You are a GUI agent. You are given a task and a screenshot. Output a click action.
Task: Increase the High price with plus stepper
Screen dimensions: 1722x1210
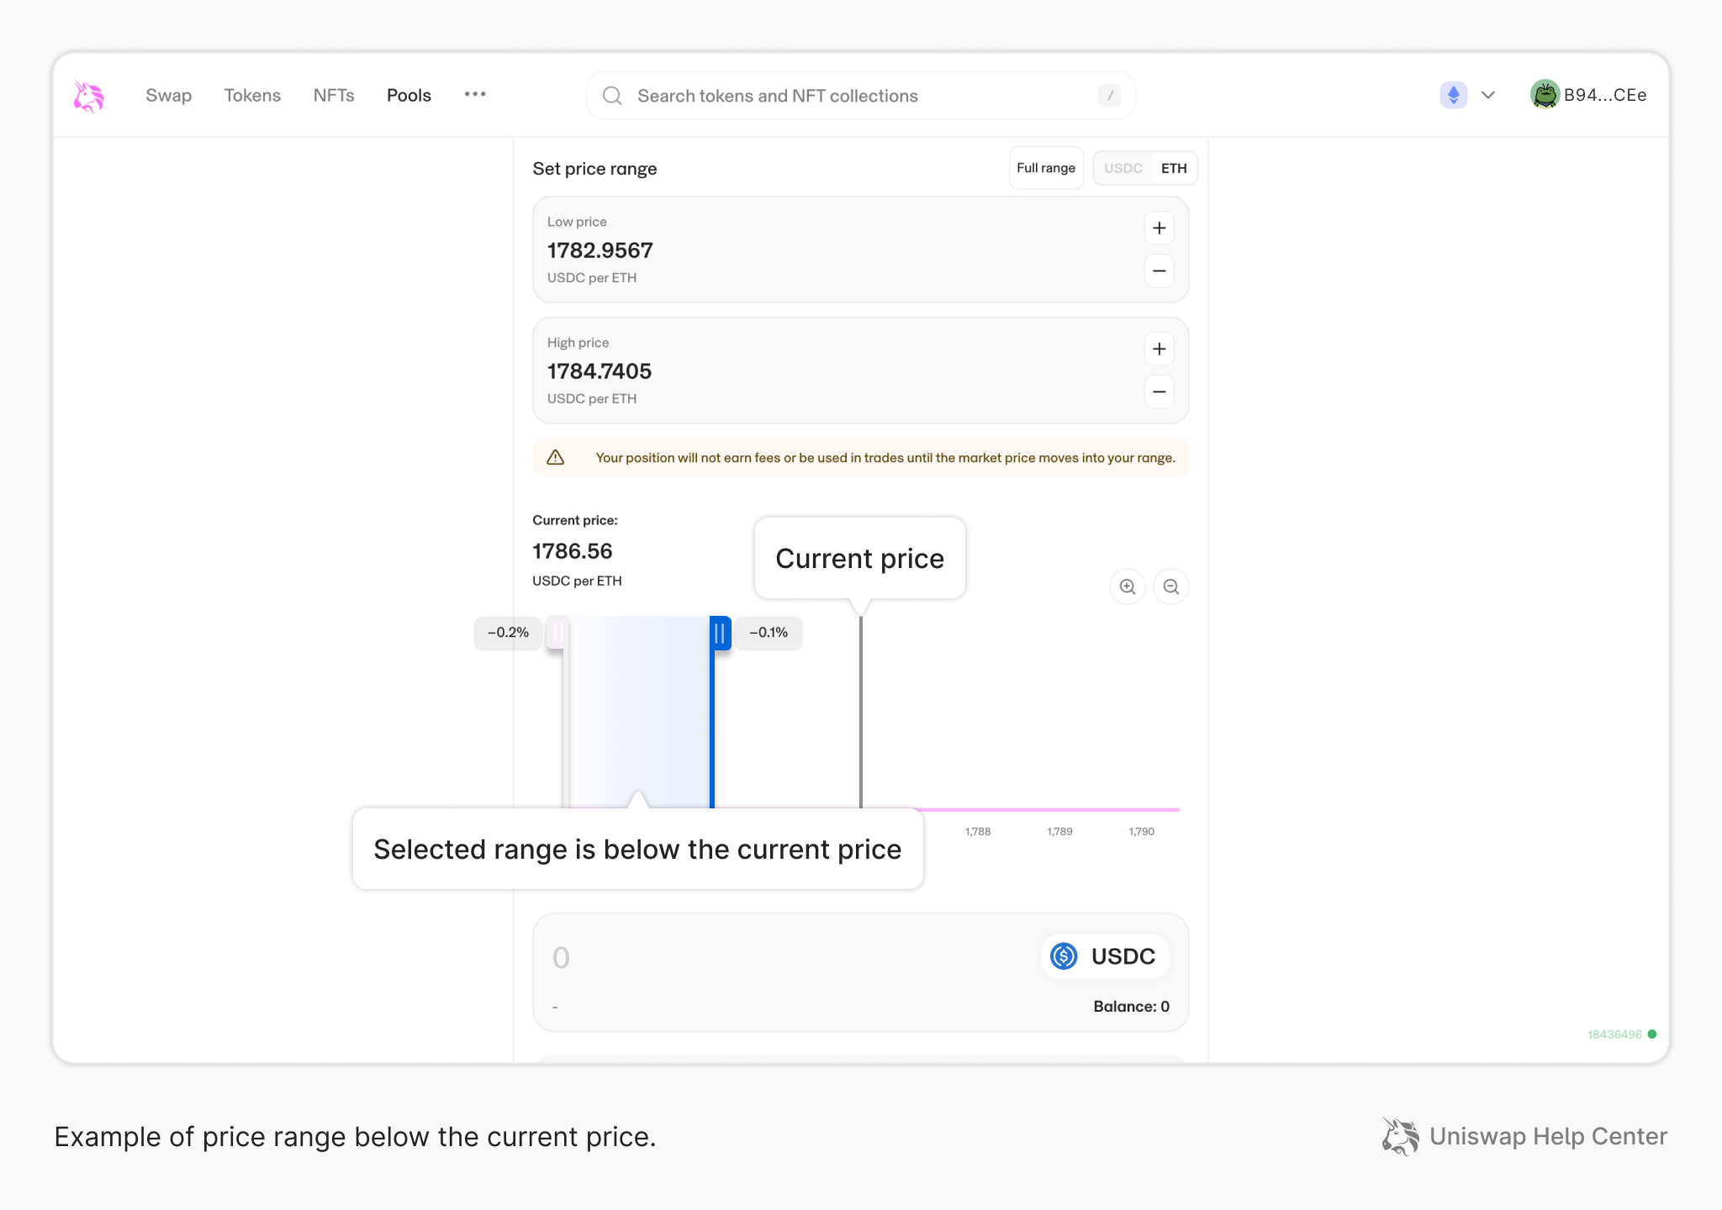coord(1159,349)
